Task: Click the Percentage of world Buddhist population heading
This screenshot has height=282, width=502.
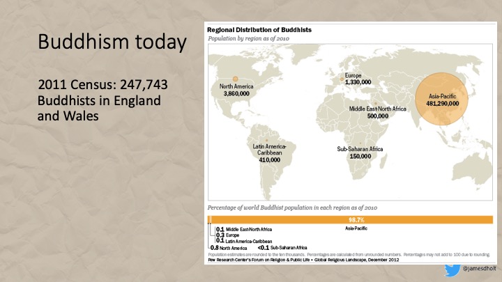Action: tap(291, 209)
